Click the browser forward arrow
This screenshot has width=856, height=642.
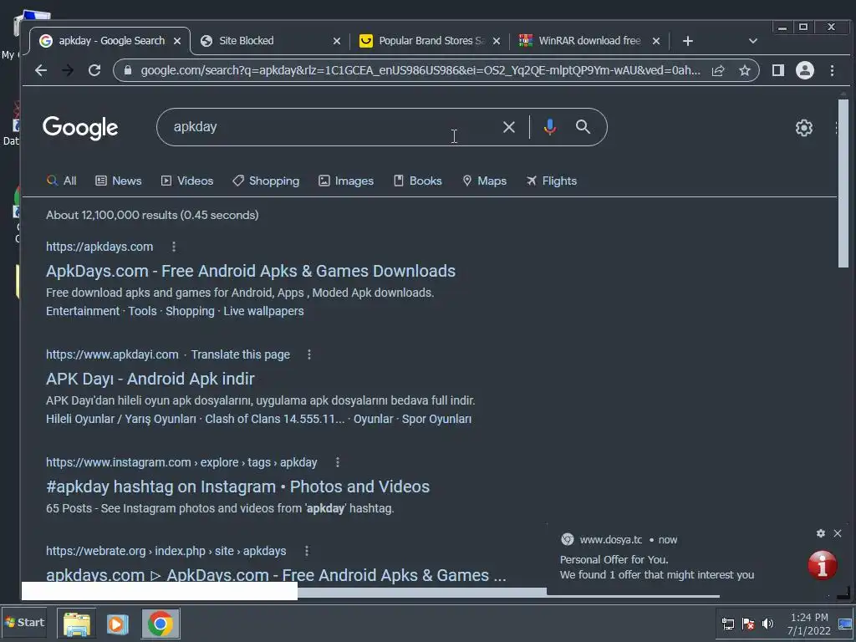coord(68,70)
